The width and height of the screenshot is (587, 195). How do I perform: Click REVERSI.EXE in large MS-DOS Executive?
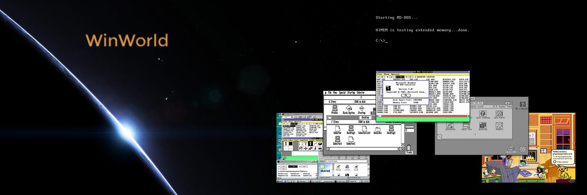click(x=449, y=79)
